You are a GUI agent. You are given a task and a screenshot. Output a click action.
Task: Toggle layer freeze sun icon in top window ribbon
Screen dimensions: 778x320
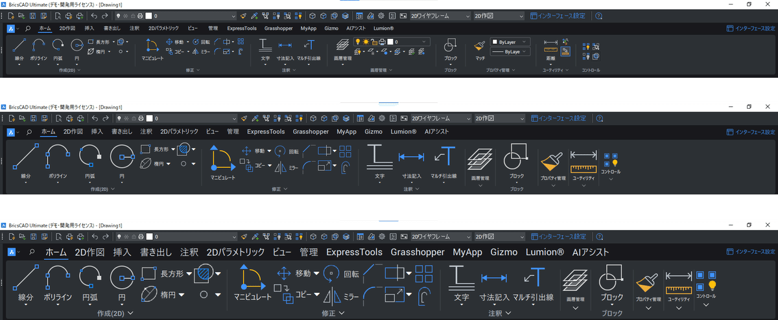coord(366,41)
